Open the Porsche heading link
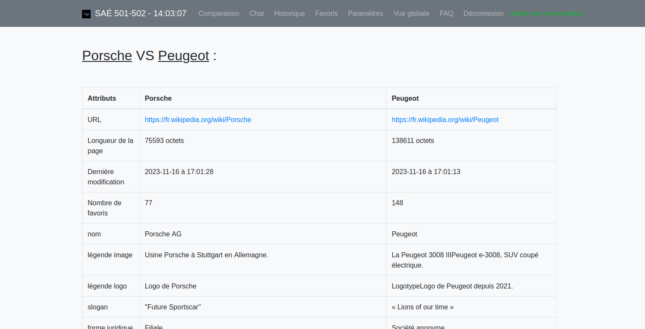 pos(107,55)
